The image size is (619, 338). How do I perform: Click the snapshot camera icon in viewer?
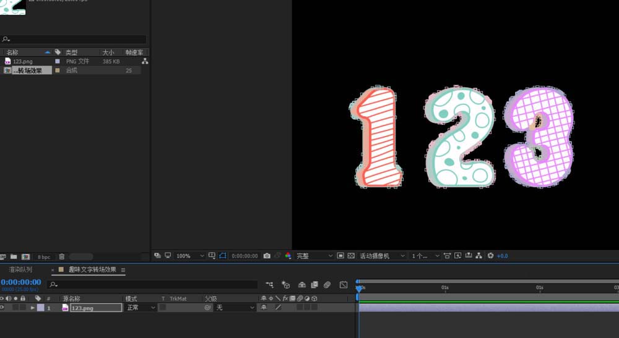tap(267, 256)
